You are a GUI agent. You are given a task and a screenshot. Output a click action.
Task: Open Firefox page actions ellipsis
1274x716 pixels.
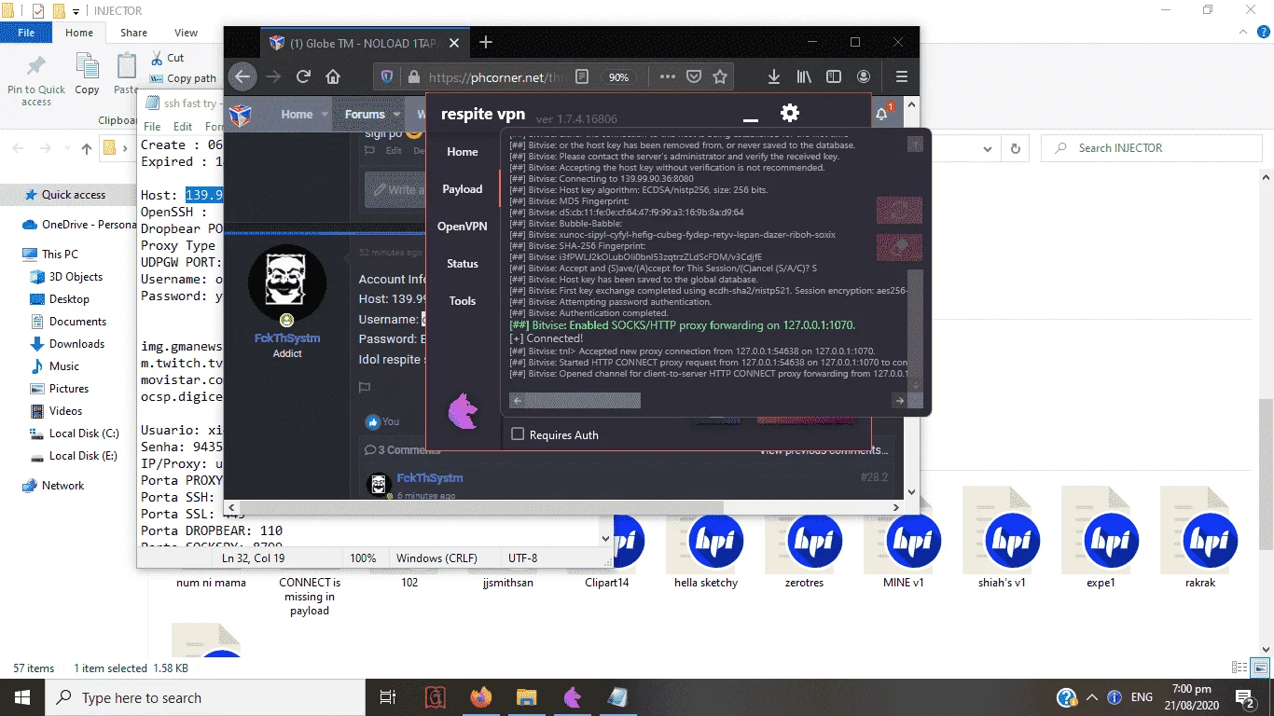[667, 77]
